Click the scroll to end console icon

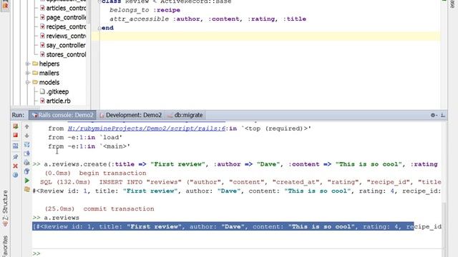pos(27,153)
